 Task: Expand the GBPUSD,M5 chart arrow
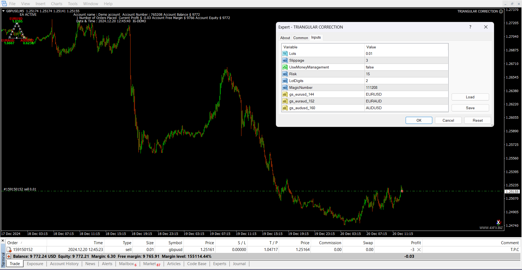tap(4, 11)
